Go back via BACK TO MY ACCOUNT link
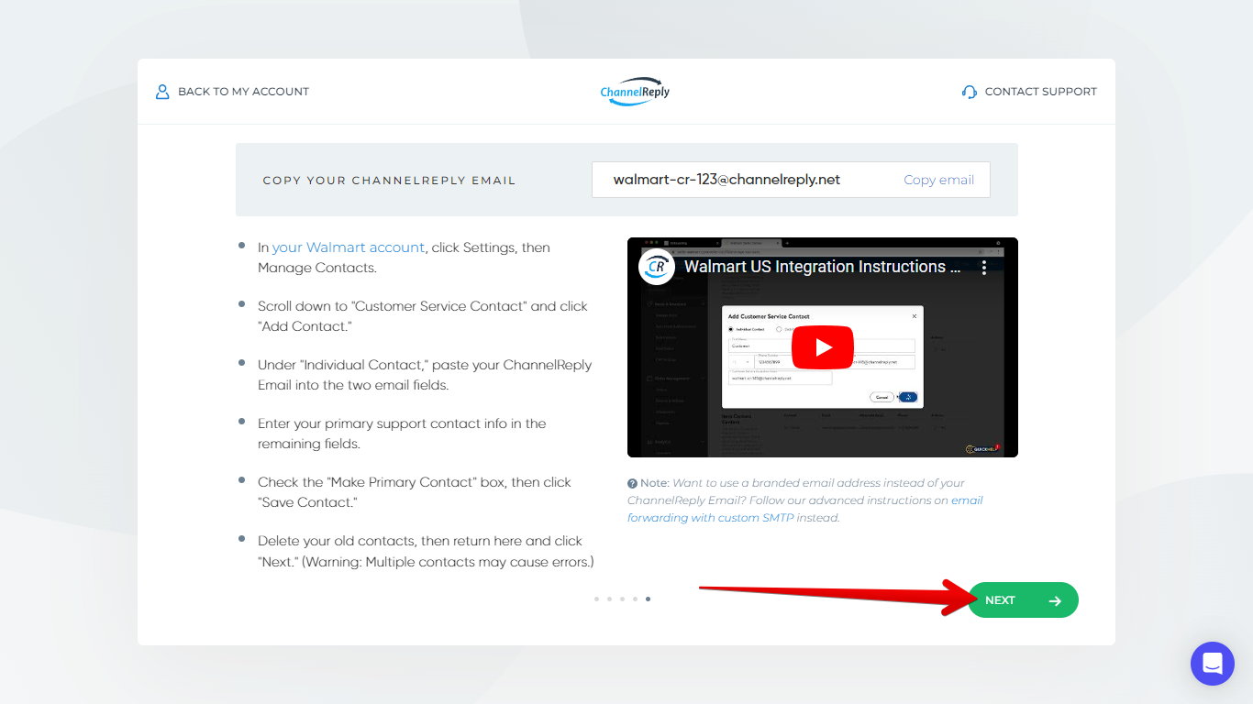This screenshot has width=1253, height=704. [243, 92]
